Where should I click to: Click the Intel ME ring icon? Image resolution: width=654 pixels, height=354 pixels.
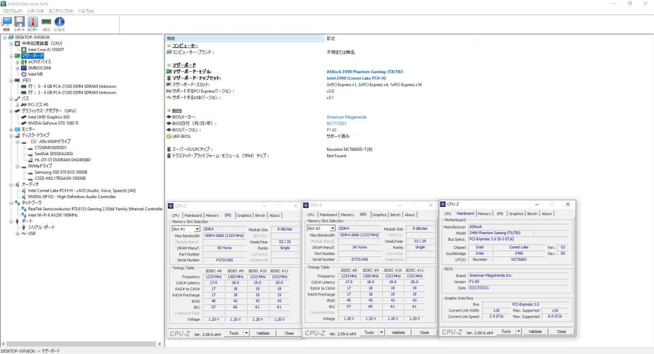(x=24, y=74)
